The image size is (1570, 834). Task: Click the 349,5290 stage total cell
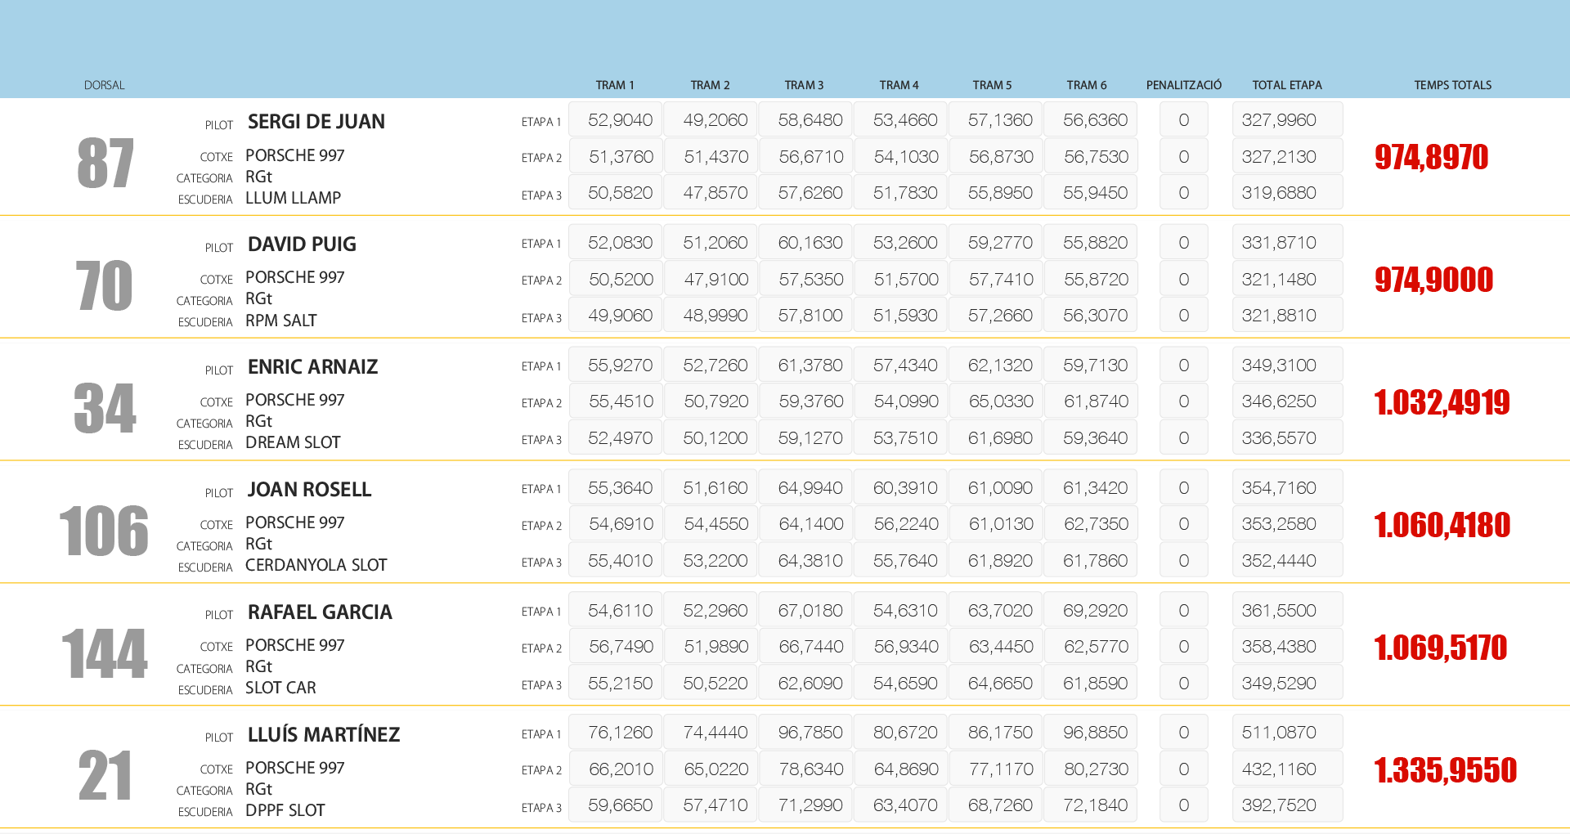tap(1279, 684)
